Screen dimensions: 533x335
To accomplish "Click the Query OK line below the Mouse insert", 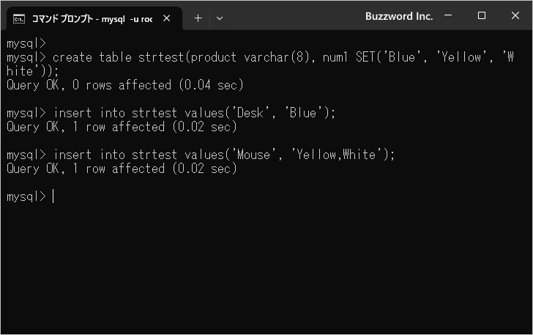I will (122, 169).
